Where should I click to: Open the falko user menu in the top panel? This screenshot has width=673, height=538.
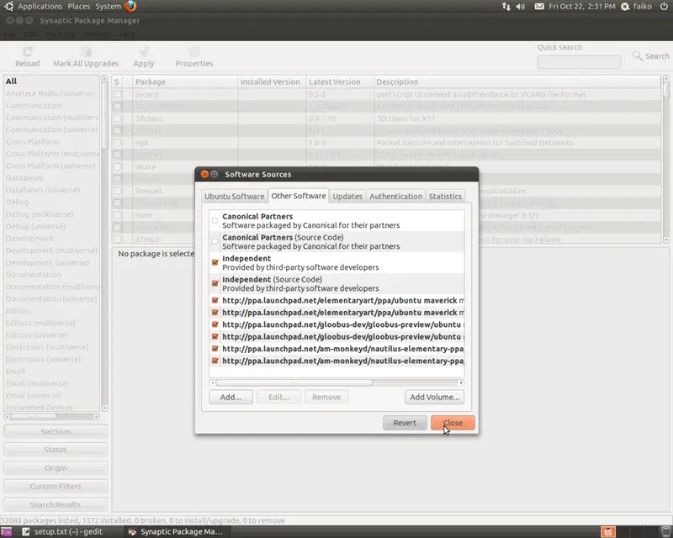(x=637, y=7)
